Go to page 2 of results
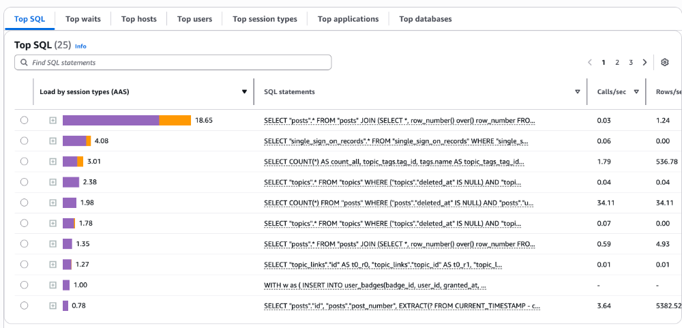This screenshot has height=328, width=682. coord(617,62)
